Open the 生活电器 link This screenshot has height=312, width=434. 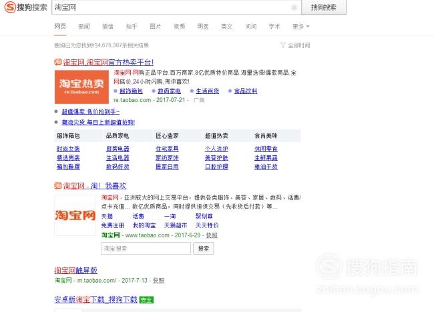tap(118, 158)
